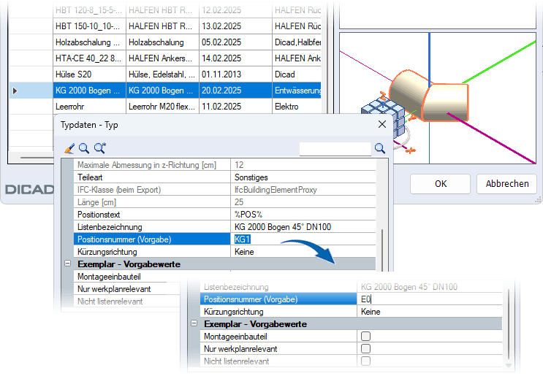
Task: Click the row selector arrow for KG 2000 Bogen
Action: click(x=15, y=91)
